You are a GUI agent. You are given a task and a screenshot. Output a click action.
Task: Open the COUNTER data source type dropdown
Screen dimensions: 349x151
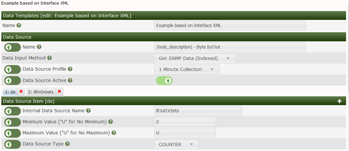(x=176, y=144)
